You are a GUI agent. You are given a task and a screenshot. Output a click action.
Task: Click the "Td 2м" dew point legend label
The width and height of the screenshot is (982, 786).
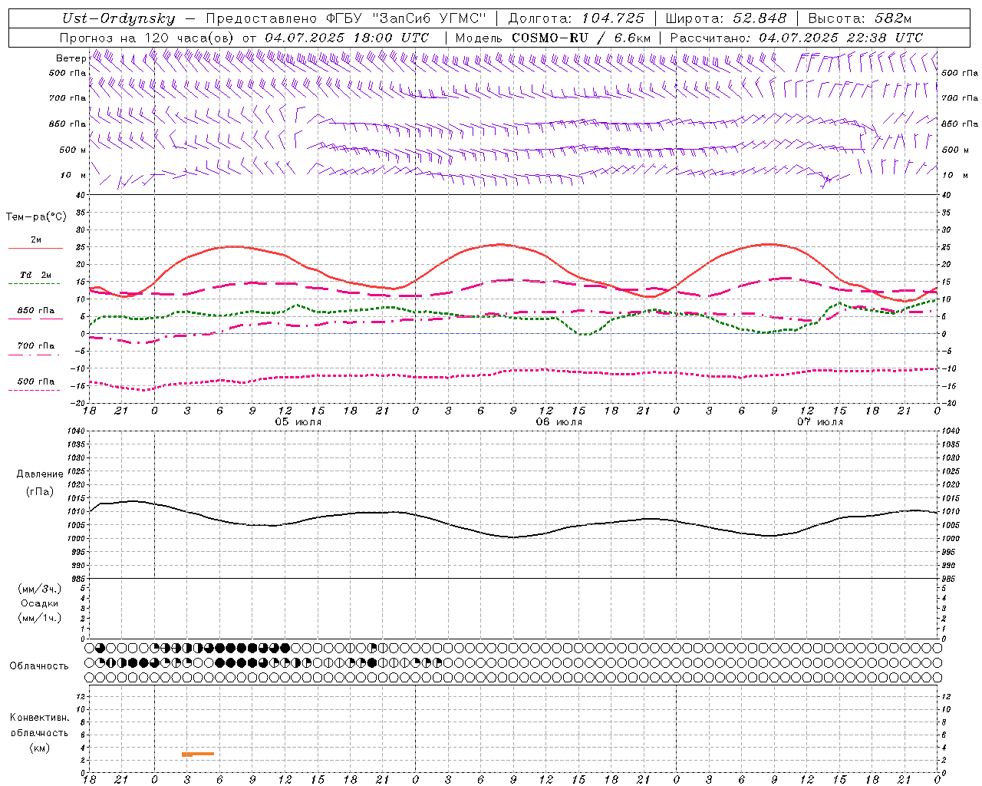point(35,275)
